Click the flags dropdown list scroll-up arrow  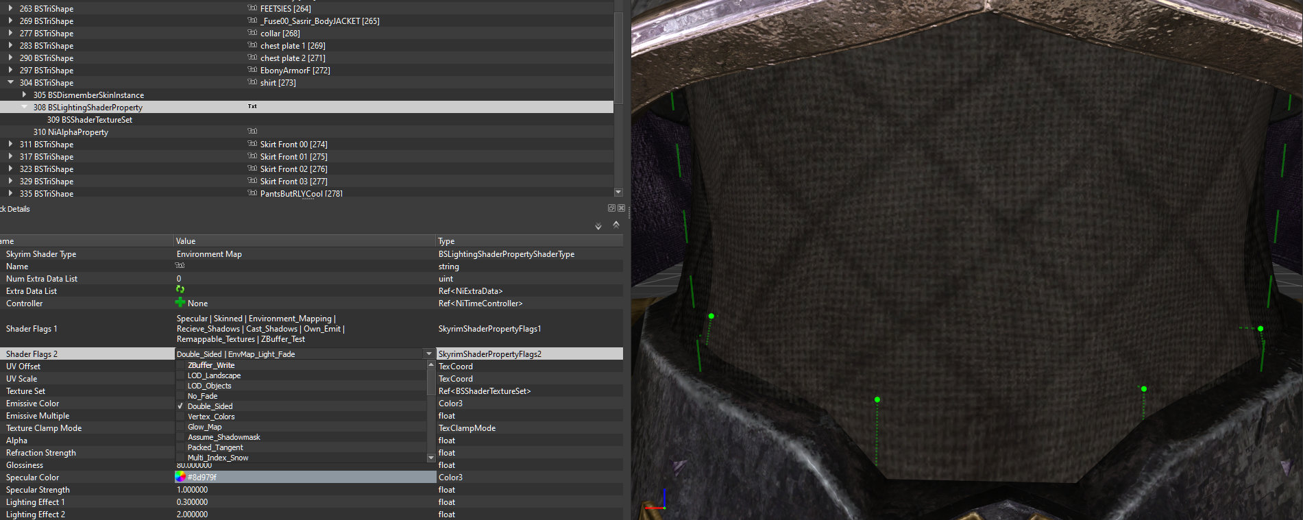431,364
